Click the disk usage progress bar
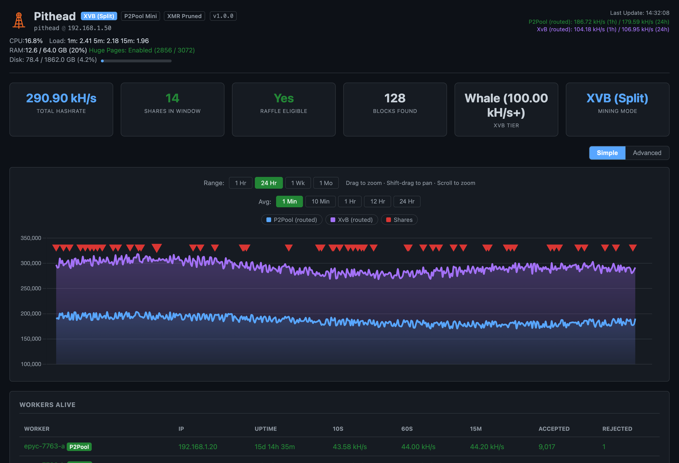 click(x=136, y=61)
